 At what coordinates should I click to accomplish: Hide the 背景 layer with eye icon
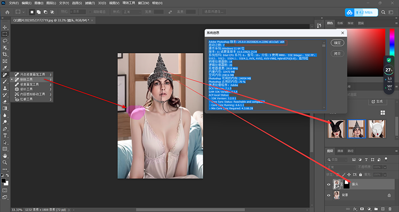[x=328, y=195]
